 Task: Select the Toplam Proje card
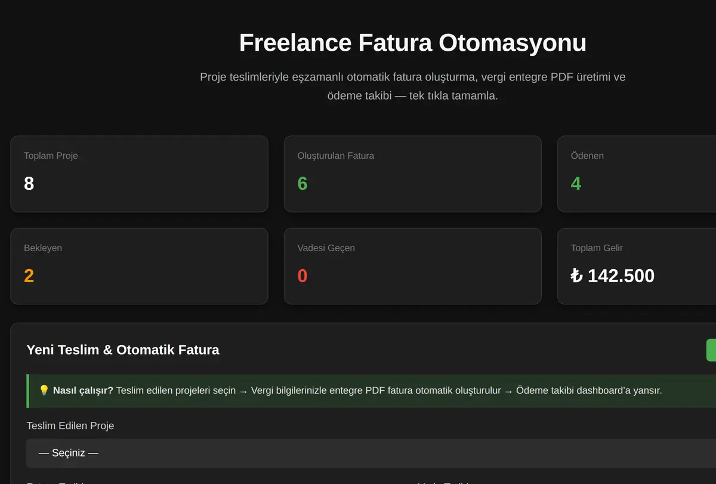(139, 174)
